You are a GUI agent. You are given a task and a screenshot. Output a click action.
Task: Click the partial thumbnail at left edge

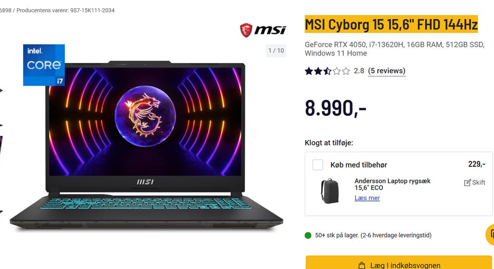pyautogui.click(x=2, y=151)
